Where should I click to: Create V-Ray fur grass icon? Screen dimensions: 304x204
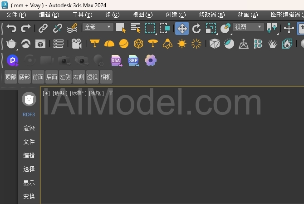273,44
